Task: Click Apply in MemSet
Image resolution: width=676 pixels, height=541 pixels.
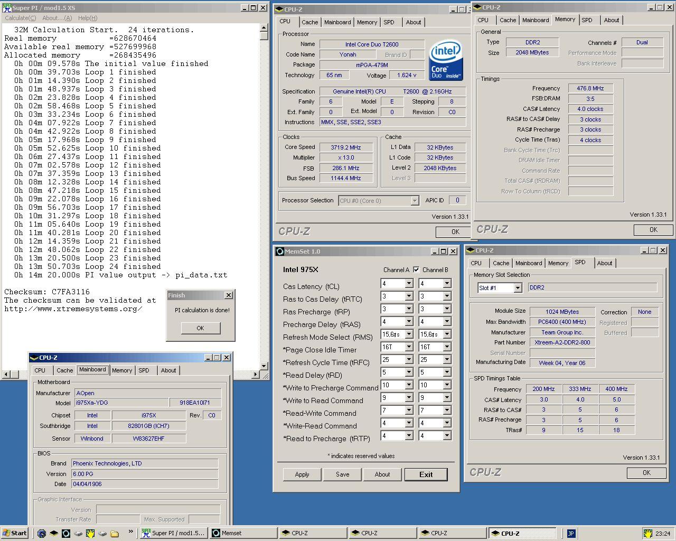Action: (x=302, y=474)
